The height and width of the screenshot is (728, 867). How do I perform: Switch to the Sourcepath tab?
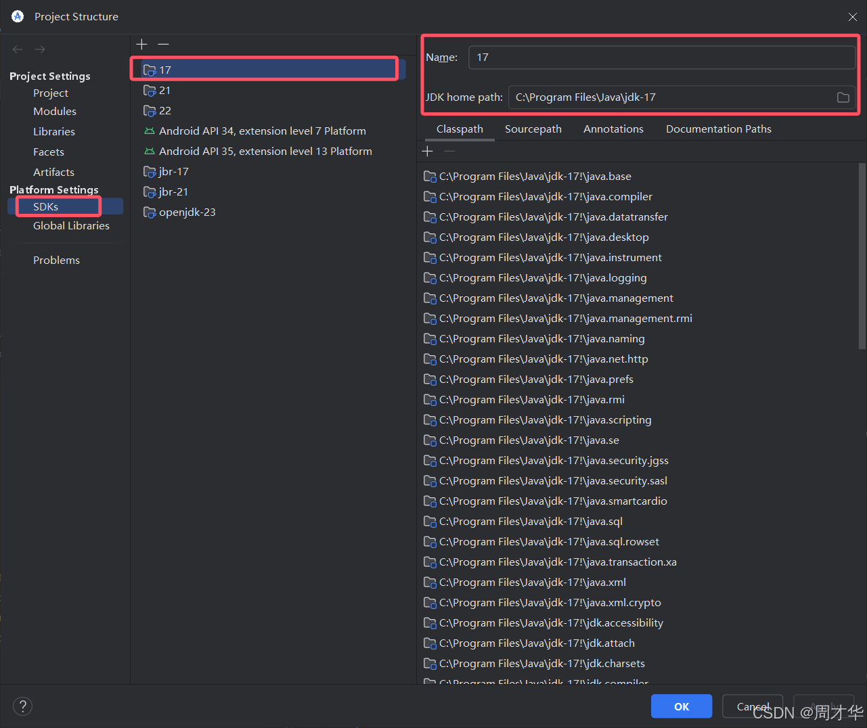(533, 129)
